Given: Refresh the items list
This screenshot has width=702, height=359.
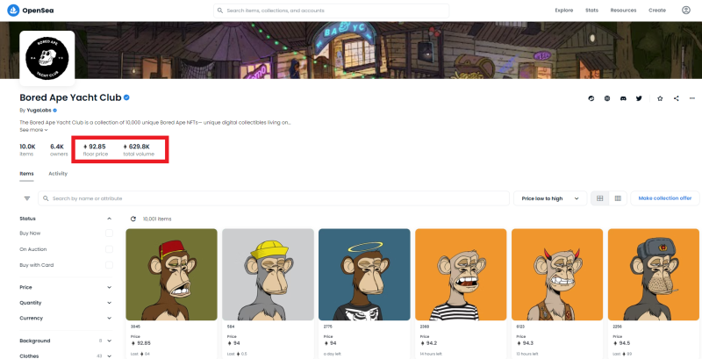Looking at the screenshot, I should [x=133, y=219].
